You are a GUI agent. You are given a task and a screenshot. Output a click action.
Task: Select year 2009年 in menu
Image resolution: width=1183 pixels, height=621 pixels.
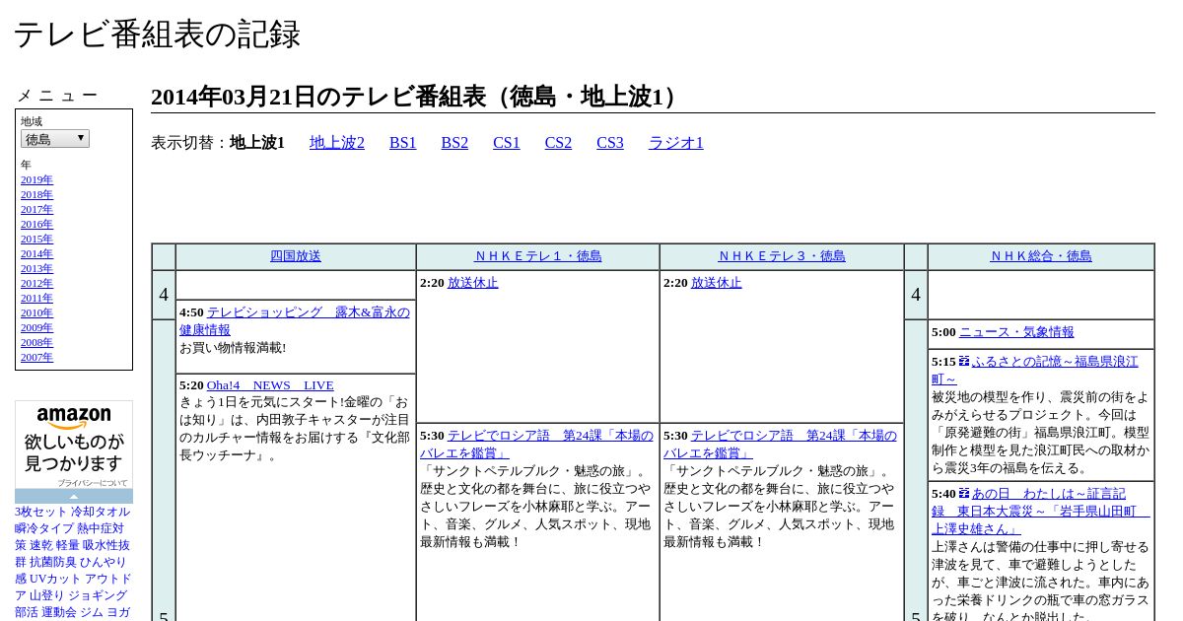coord(36,327)
